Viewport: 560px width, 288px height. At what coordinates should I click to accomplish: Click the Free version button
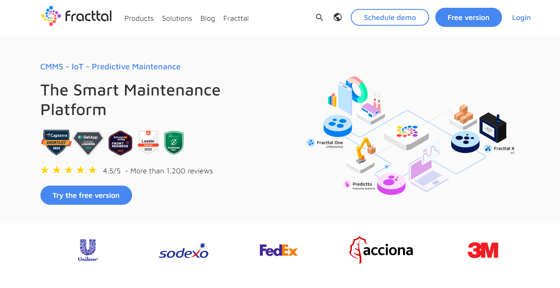tap(468, 18)
